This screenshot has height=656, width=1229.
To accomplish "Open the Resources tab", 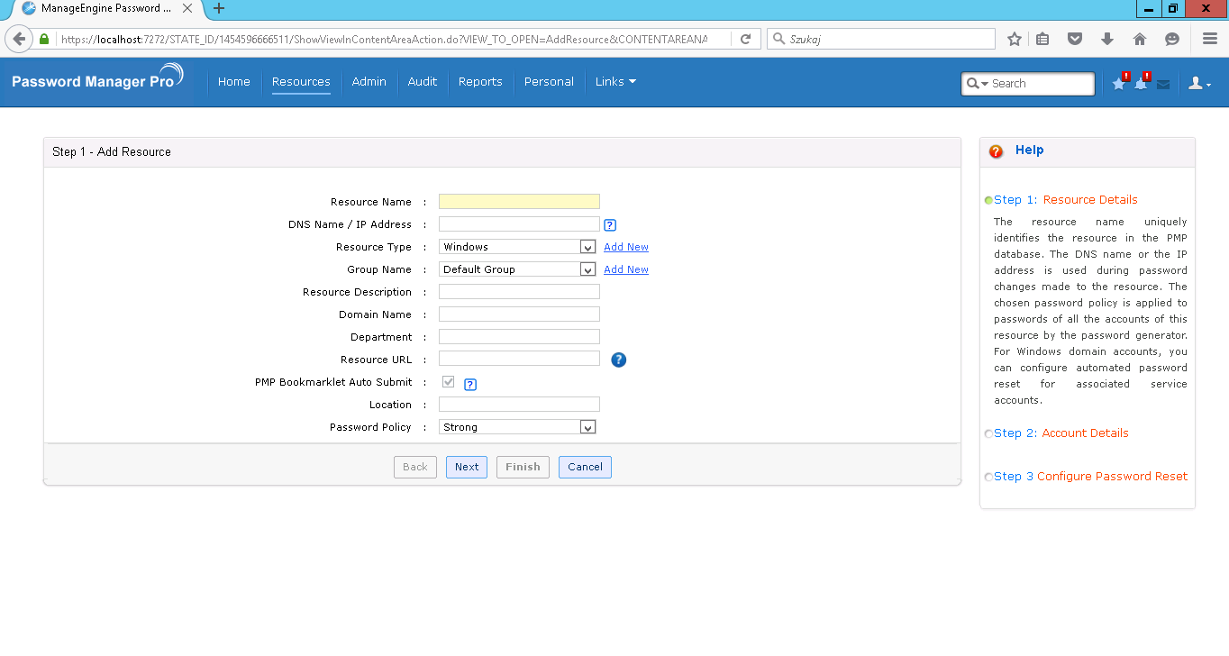I will pyautogui.click(x=301, y=82).
